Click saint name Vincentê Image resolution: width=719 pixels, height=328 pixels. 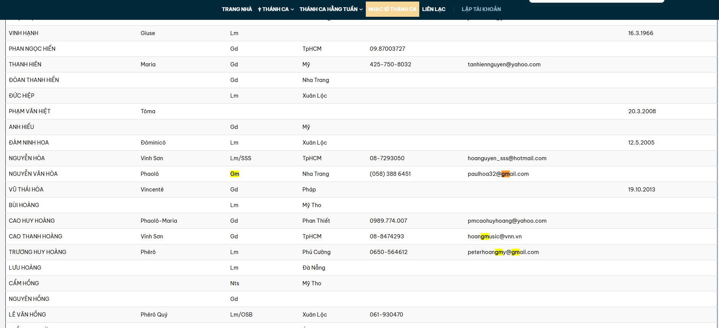pos(152,190)
